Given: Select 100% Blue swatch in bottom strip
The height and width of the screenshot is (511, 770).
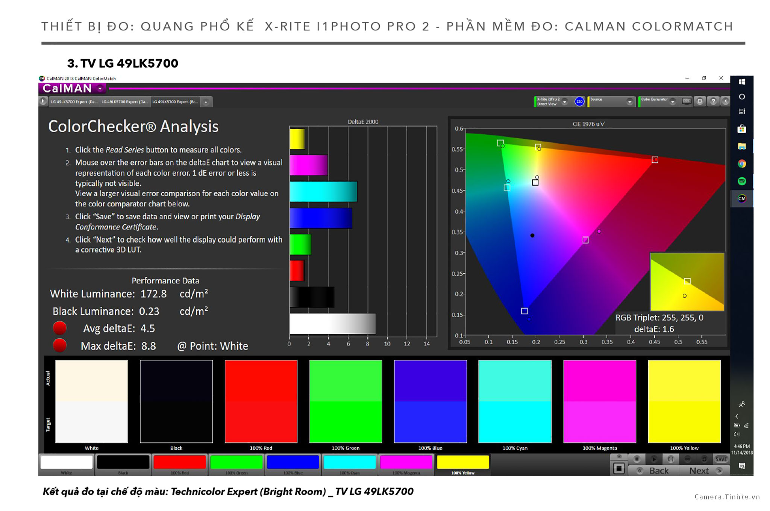Looking at the screenshot, I should pos(293,464).
